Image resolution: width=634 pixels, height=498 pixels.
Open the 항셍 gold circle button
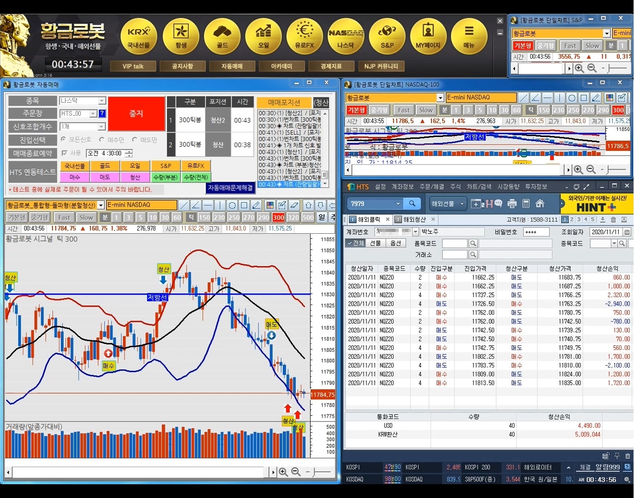pos(181,36)
